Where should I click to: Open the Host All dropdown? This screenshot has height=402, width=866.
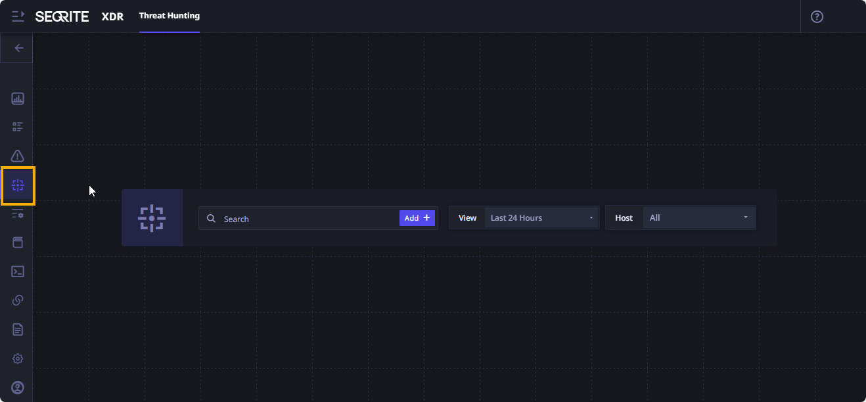point(699,218)
